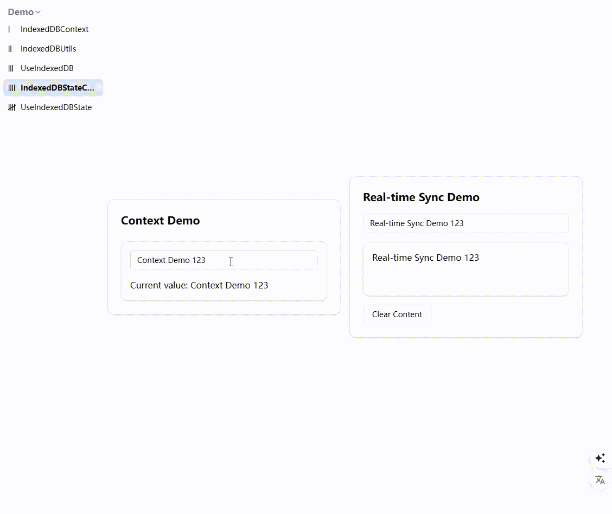Open the IndexedDBContext menu item
The height and width of the screenshot is (514, 612).
pyautogui.click(x=53, y=29)
